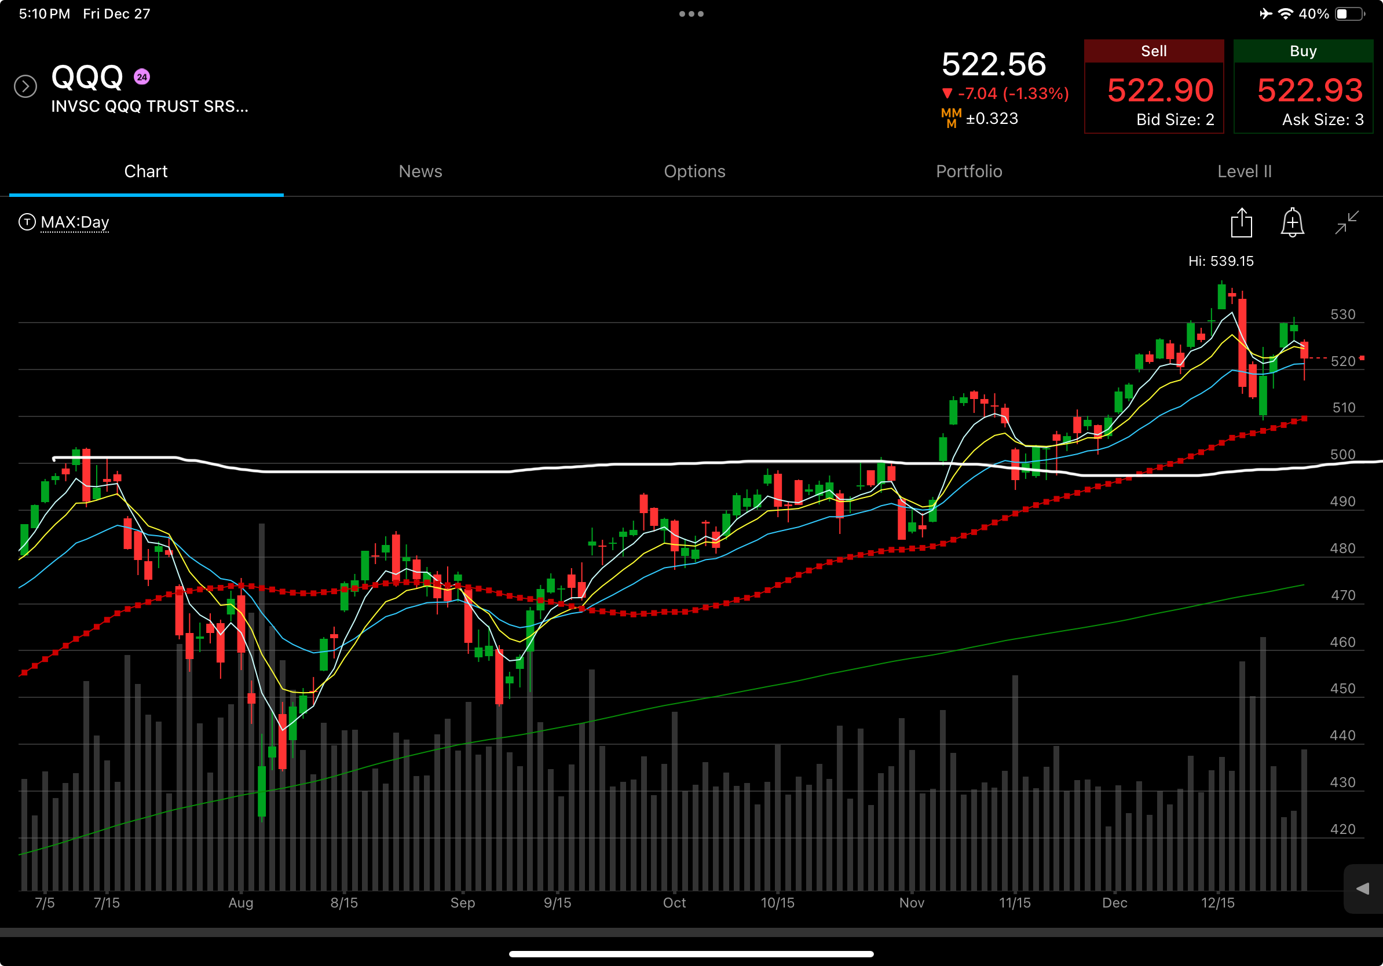Switch to the News tab
Screen dimensions: 1383x966
click(x=420, y=171)
